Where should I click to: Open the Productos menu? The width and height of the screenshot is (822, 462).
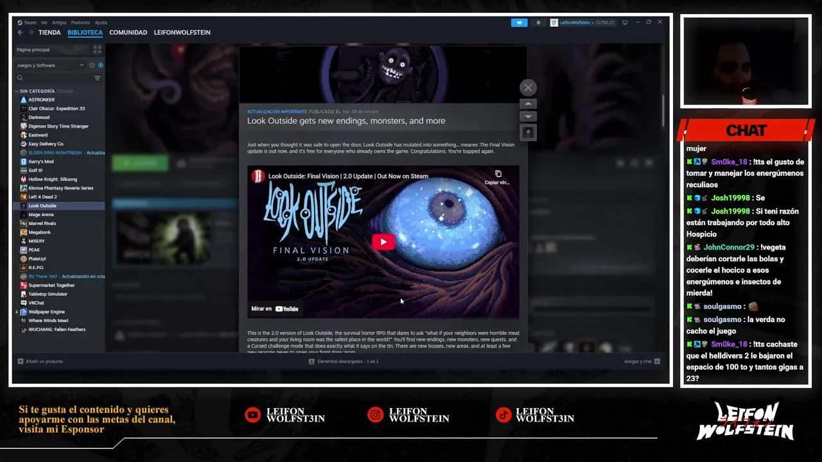(x=80, y=22)
